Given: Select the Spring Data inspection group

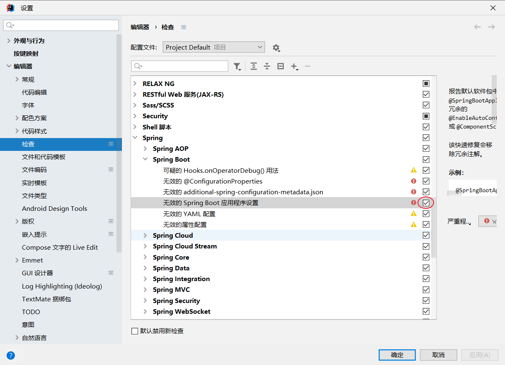Looking at the screenshot, I should (x=281, y=268).
